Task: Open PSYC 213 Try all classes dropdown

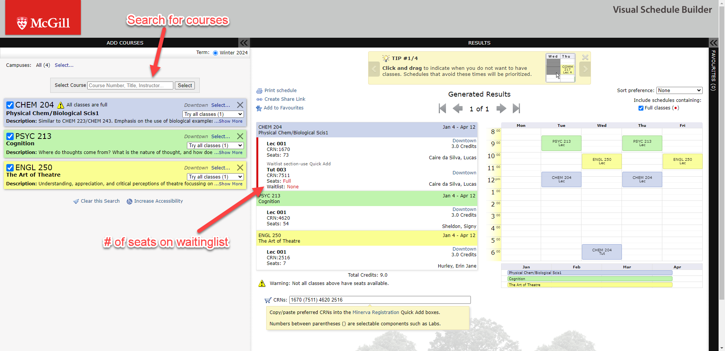Action: pos(215,145)
